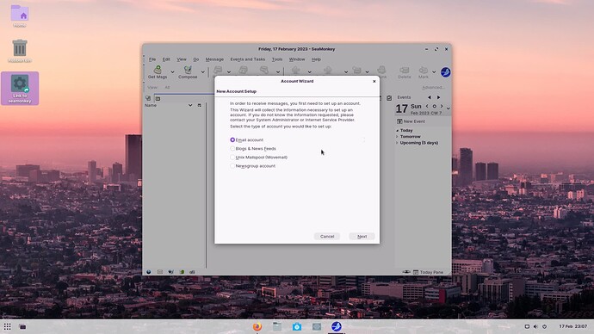The height and width of the screenshot is (334, 594).
Task: Open Mail & Newsgroups status bar icon
Action: [x=160, y=272]
